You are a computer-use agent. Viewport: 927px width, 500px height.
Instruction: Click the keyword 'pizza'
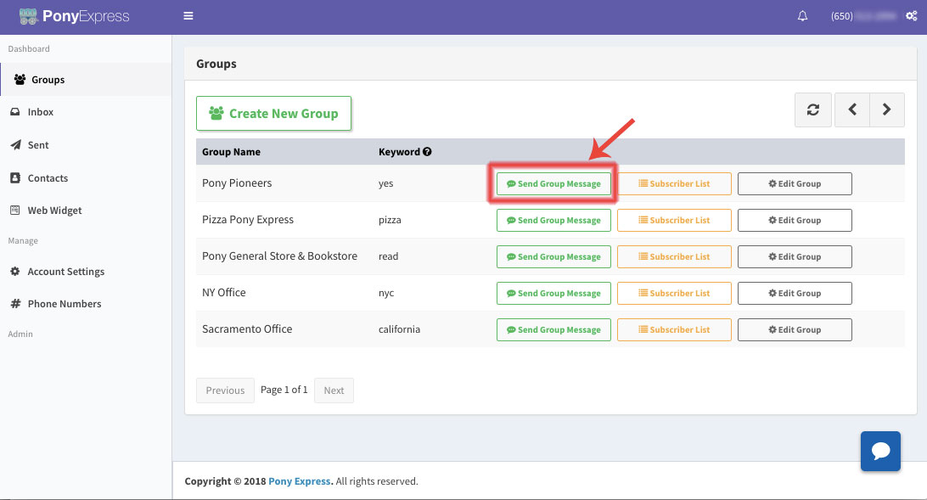(x=390, y=220)
